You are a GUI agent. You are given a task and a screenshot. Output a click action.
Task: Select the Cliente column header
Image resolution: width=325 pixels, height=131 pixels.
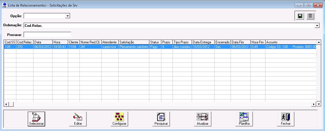[74, 42]
